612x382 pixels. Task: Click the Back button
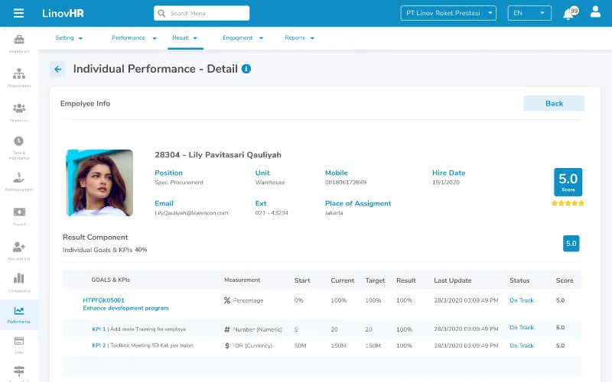554,104
